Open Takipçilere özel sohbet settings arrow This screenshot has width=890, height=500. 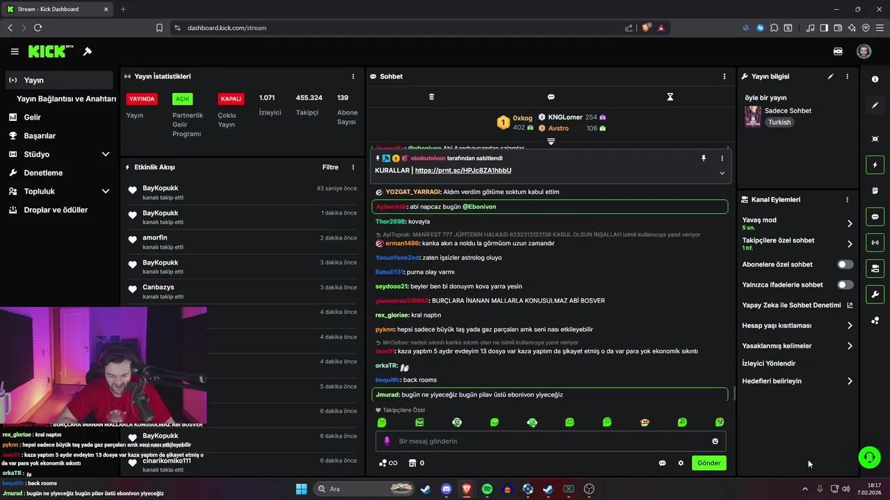[x=850, y=244]
